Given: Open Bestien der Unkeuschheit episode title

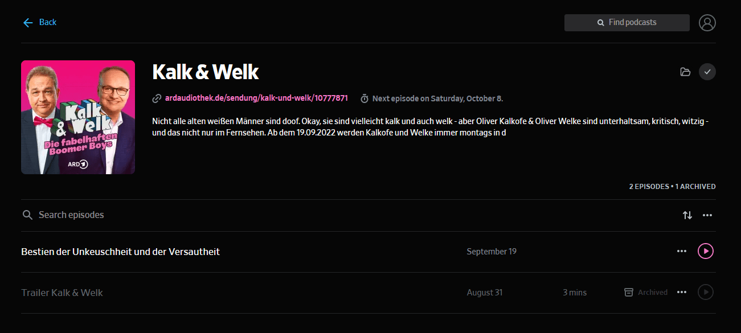Looking at the screenshot, I should point(120,251).
